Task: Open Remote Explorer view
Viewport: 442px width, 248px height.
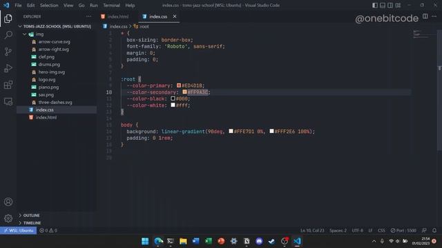Action: 8,101
